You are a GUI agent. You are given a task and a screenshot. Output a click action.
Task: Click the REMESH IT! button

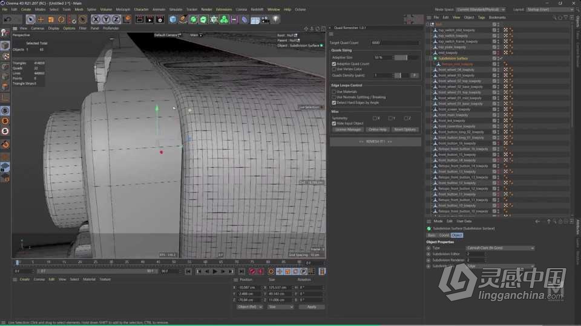click(x=375, y=141)
